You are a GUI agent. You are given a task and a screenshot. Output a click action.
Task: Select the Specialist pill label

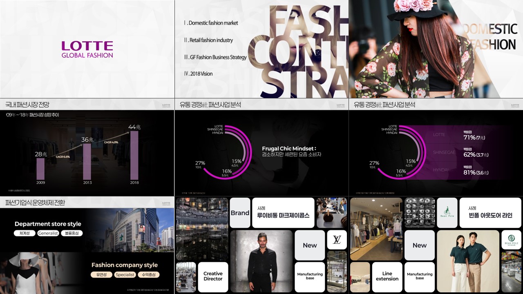coord(125,275)
